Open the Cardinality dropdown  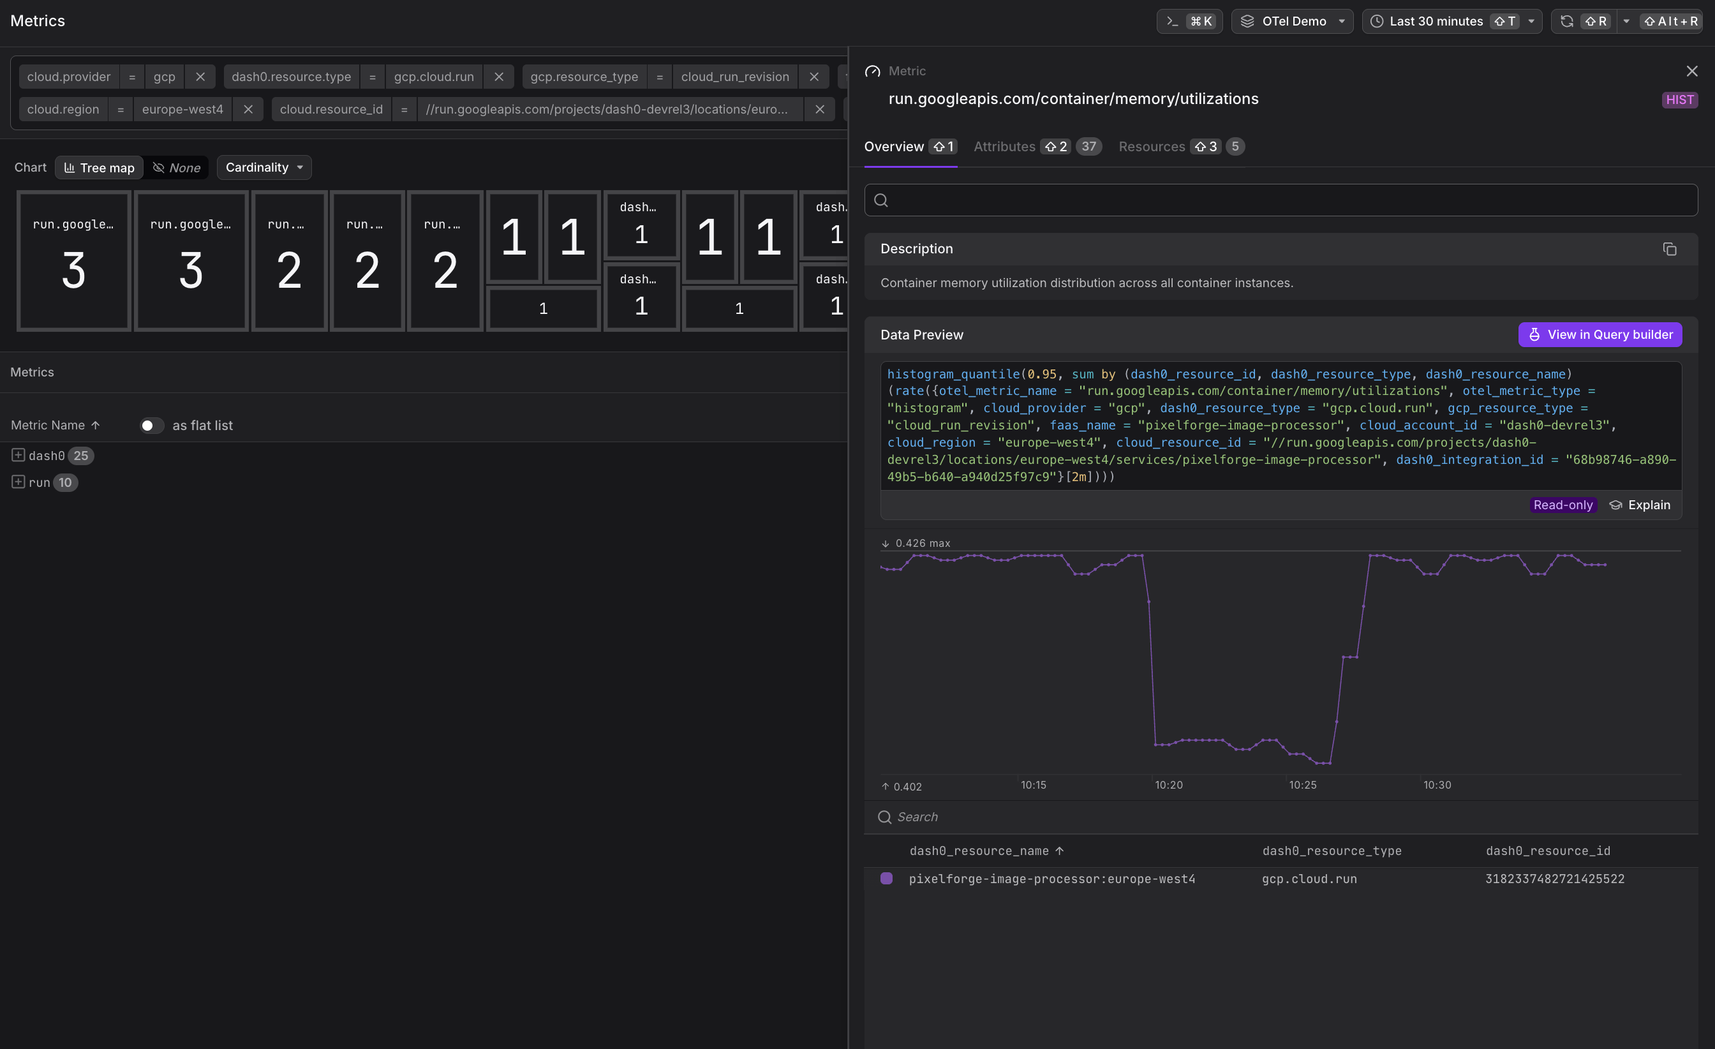pos(264,168)
